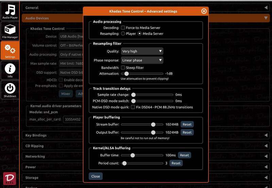
Task: Enable Force to Media Server decoding
Action: click(123, 28)
